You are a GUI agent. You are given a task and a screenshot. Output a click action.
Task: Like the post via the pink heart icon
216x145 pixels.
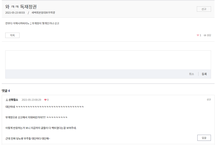pyautogui.click(x=198, y=35)
